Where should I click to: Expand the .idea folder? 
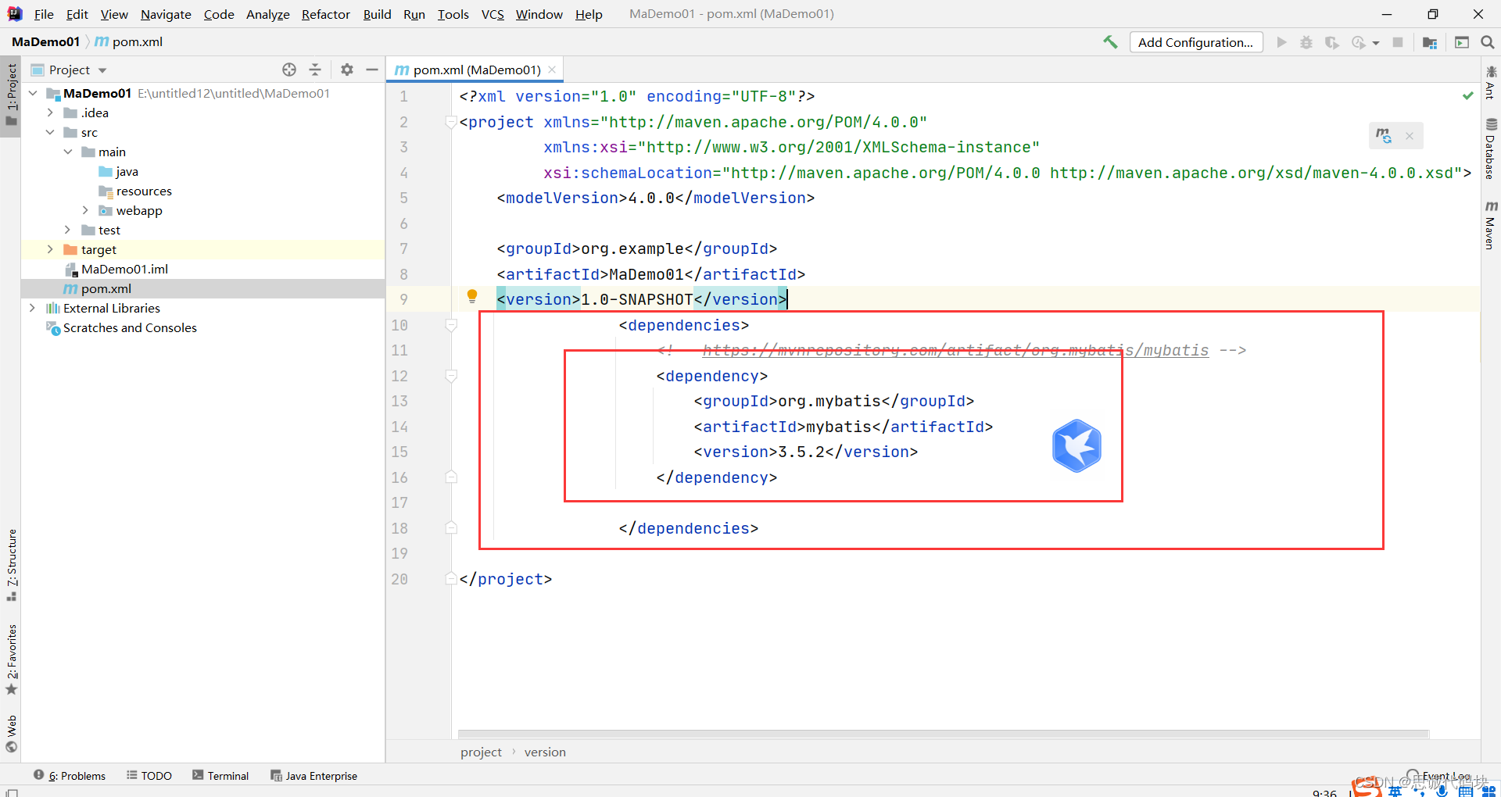tap(50, 113)
